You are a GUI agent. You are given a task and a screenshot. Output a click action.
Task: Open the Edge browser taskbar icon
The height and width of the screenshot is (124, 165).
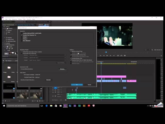pyautogui.click(x=47, y=106)
